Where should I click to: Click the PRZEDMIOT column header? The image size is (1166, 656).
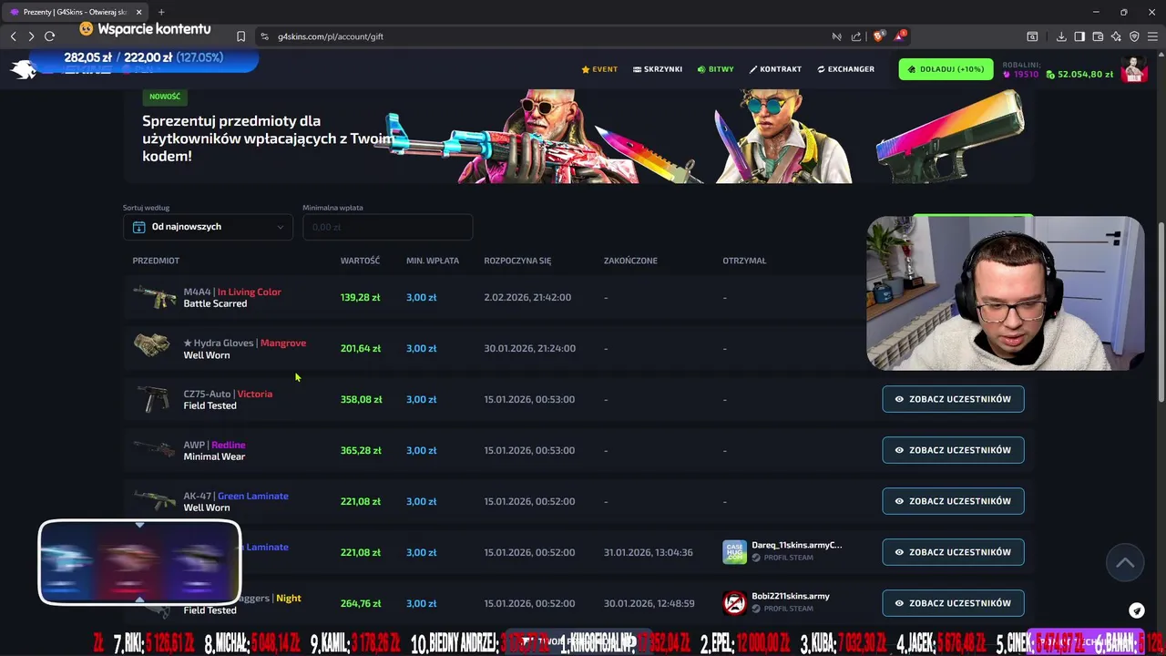[x=156, y=261]
